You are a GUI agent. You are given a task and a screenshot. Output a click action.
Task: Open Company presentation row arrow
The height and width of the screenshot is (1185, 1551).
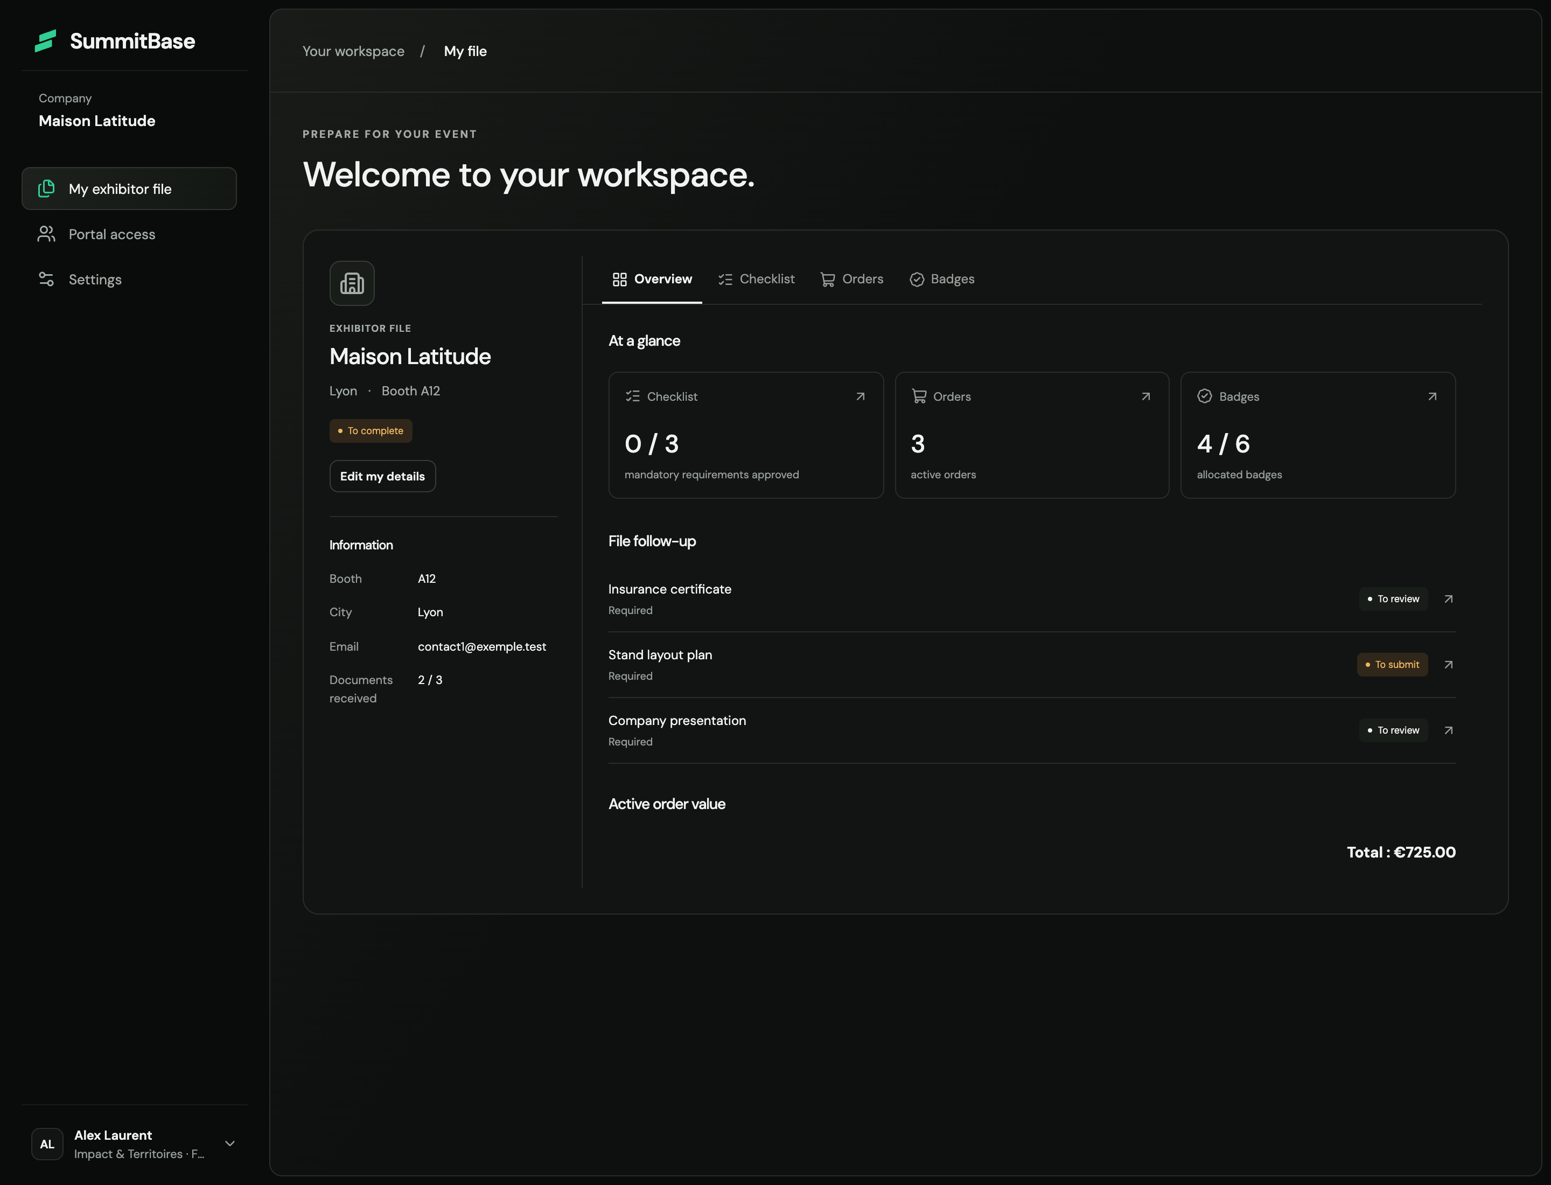[x=1448, y=730]
